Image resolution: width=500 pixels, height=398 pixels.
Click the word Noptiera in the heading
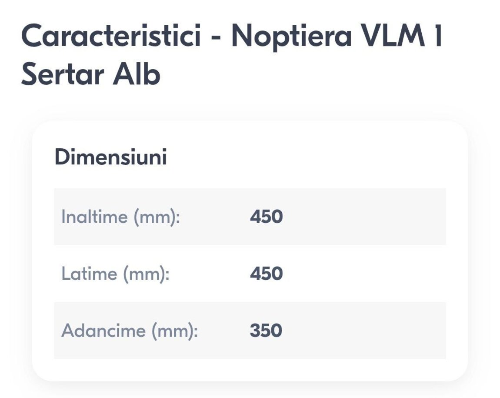click(x=291, y=36)
